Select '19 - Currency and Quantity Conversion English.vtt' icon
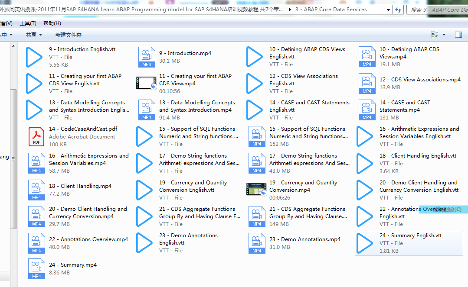 144,190
